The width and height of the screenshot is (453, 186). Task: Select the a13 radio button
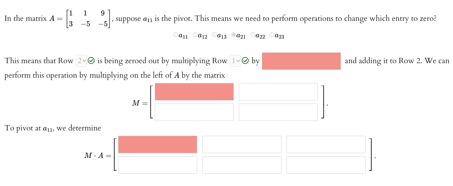[x=214, y=34]
